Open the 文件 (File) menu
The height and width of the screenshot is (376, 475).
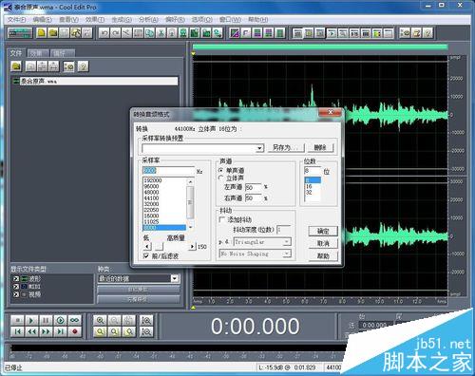[x=17, y=20]
